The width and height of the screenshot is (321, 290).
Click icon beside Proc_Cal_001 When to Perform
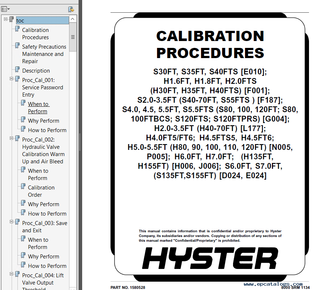(x=23, y=103)
